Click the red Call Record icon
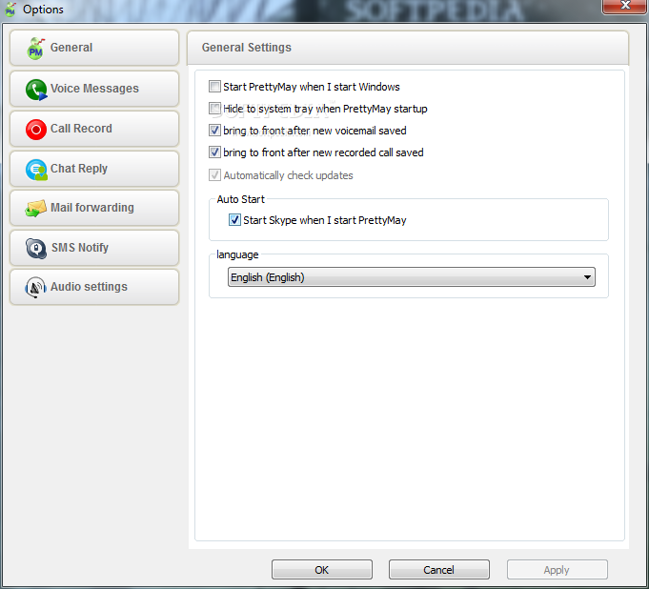This screenshot has height=589, width=649. click(36, 129)
